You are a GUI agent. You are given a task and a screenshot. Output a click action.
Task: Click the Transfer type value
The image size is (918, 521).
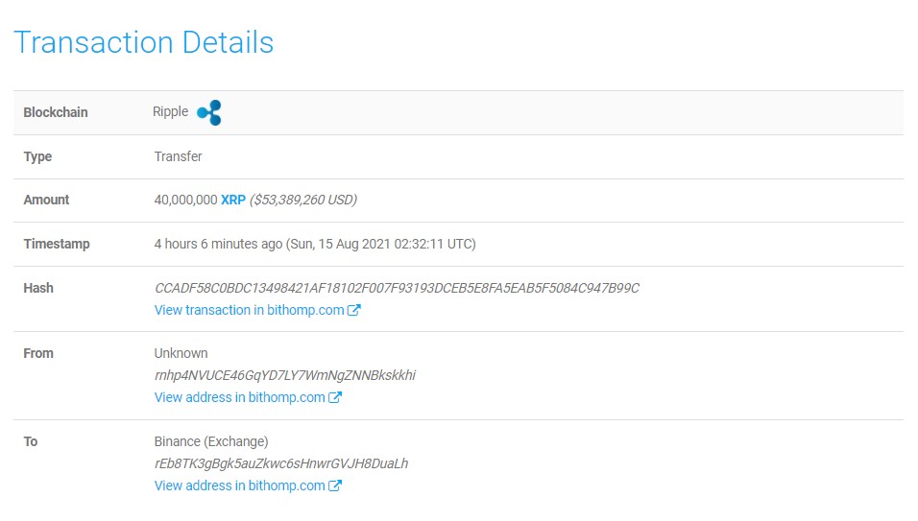click(178, 156)
